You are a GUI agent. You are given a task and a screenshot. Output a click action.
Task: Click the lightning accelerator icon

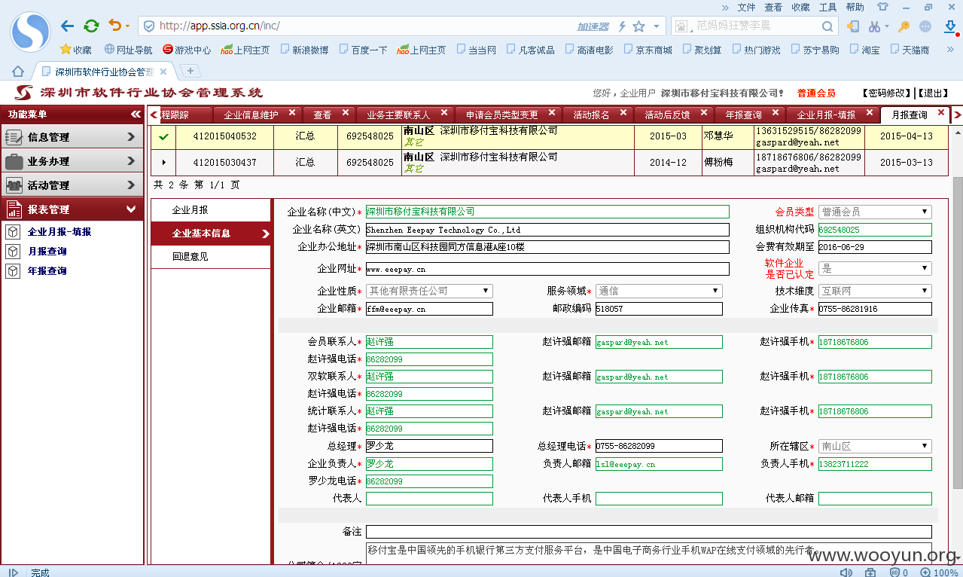pos(622,26)
